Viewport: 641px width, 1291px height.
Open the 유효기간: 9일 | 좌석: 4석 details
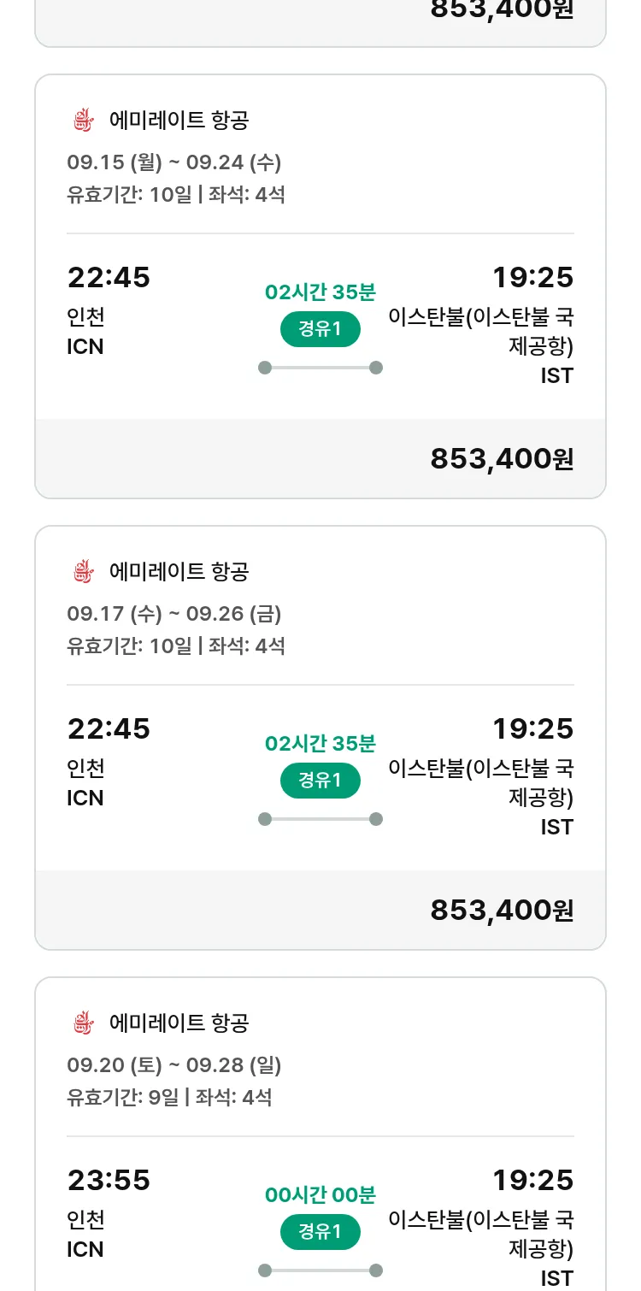(x=169, y=1097)
